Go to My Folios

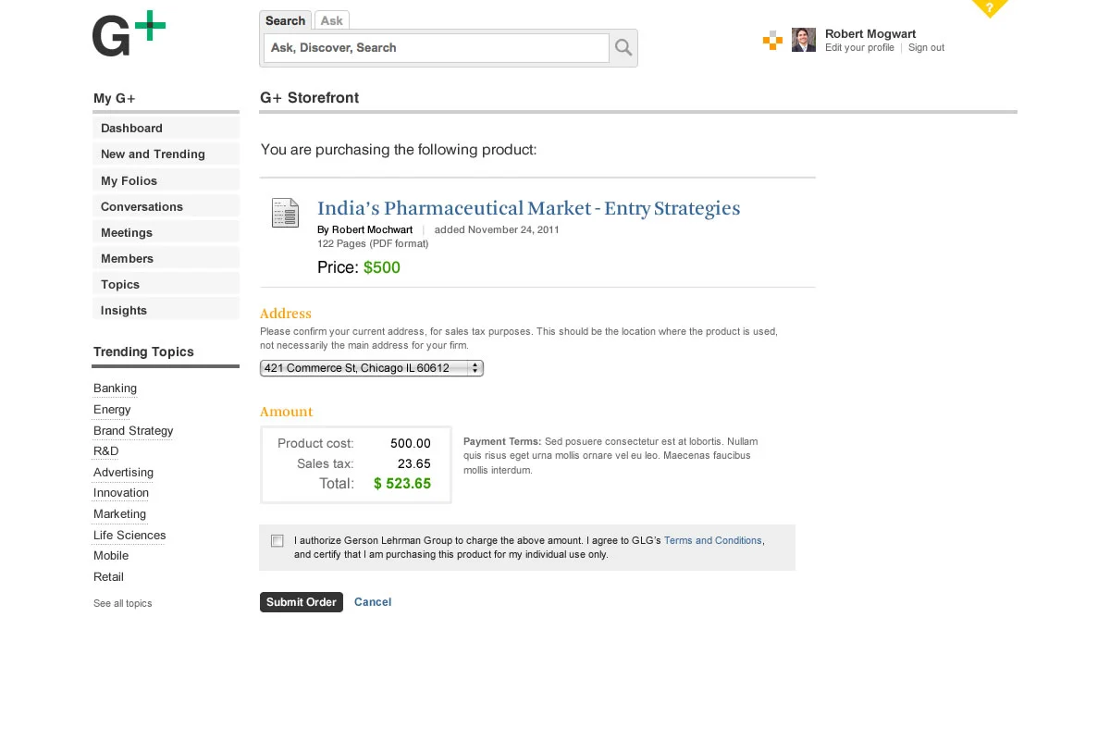pyautogui.click(x=166, y=180)
